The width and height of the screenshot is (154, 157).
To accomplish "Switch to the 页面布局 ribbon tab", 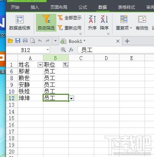I will 59,7.
